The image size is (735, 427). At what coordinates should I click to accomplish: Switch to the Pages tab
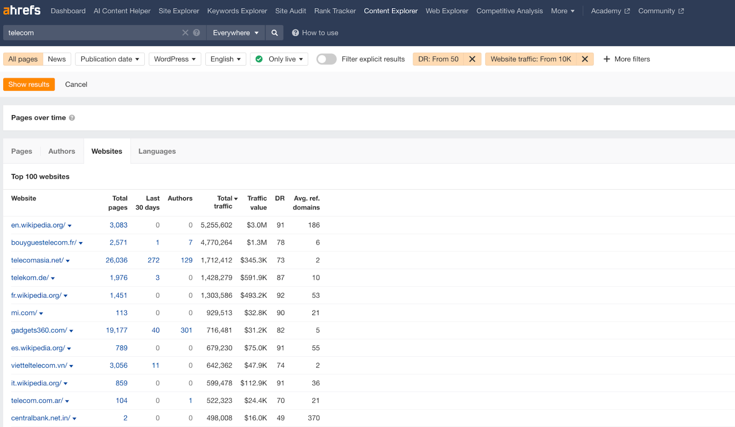point(22,151)
